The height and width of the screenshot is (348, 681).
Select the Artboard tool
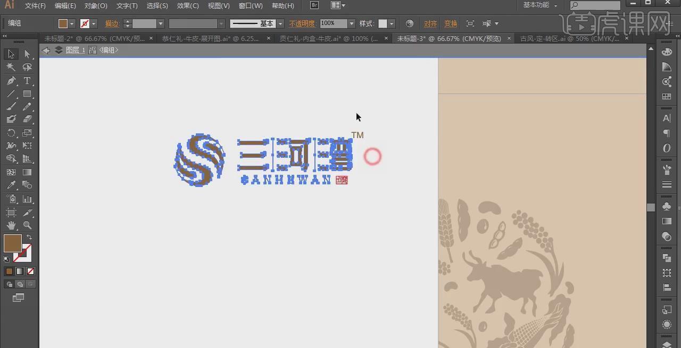coord(11,212)
